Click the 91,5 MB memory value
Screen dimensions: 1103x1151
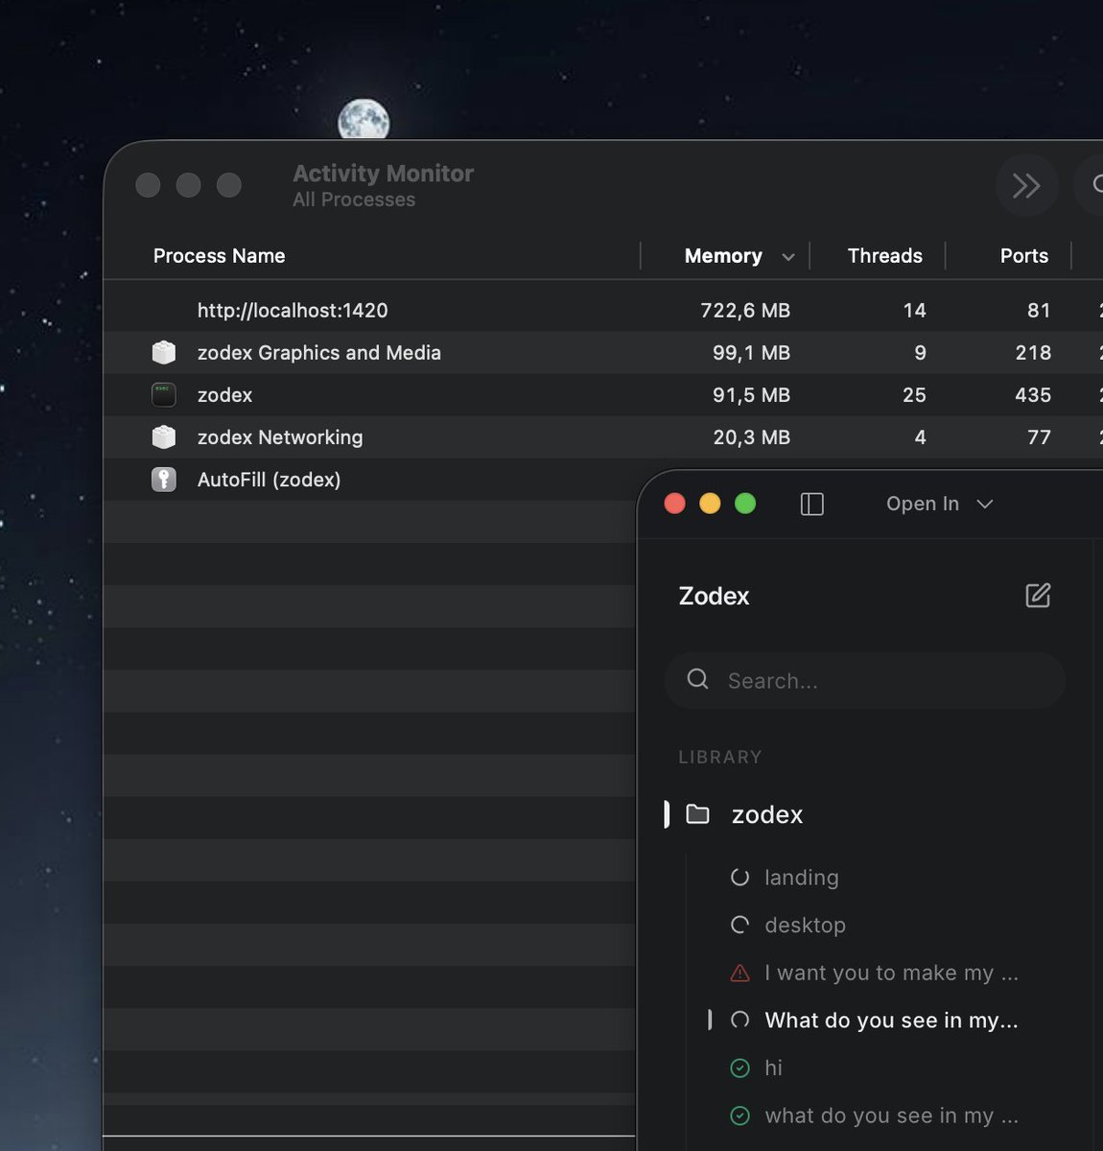click(751, 395)
